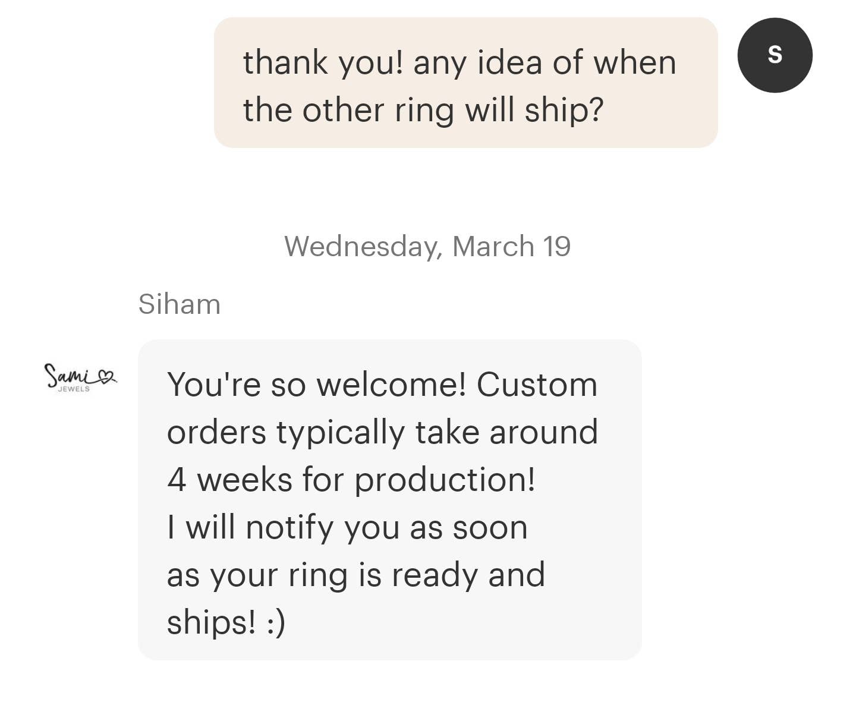Click the line "the other ring will ship?"
The height and width of the screenshot is (721, 856).
pos(423,111)
